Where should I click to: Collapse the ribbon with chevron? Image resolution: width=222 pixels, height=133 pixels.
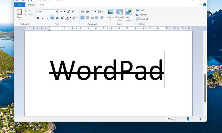click(x=200, y=5)
